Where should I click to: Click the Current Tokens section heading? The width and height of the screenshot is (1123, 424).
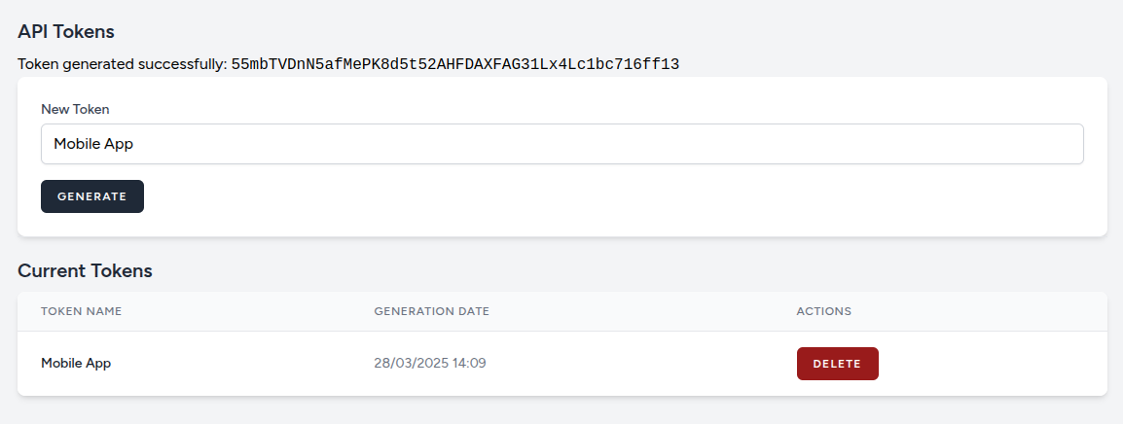[85, 270]
